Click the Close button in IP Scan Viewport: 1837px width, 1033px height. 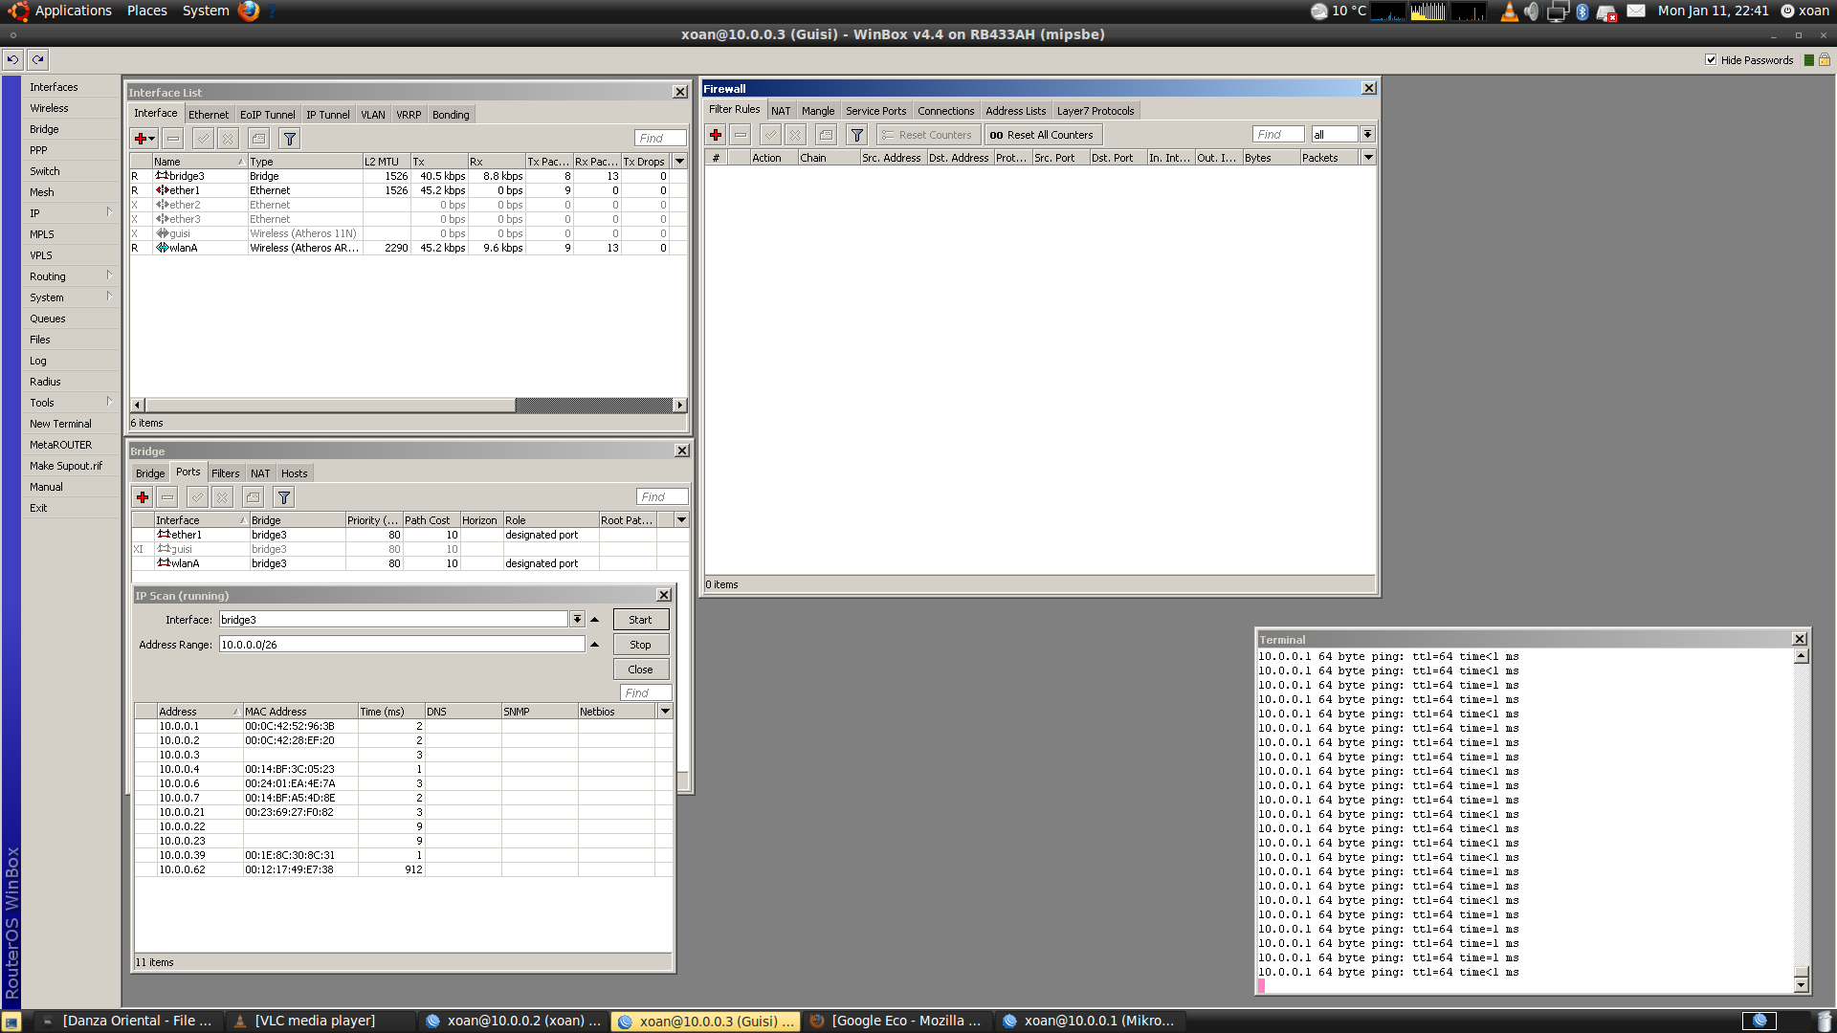click(x=641, y=670)
